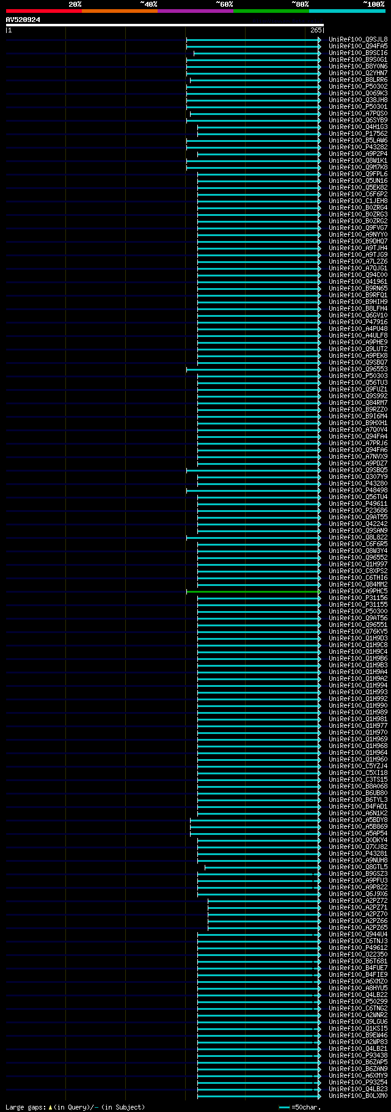The image size is (391, 1112).
Task: Select the UniRef100_B9HIH9 label
Action: click(358, 302)
